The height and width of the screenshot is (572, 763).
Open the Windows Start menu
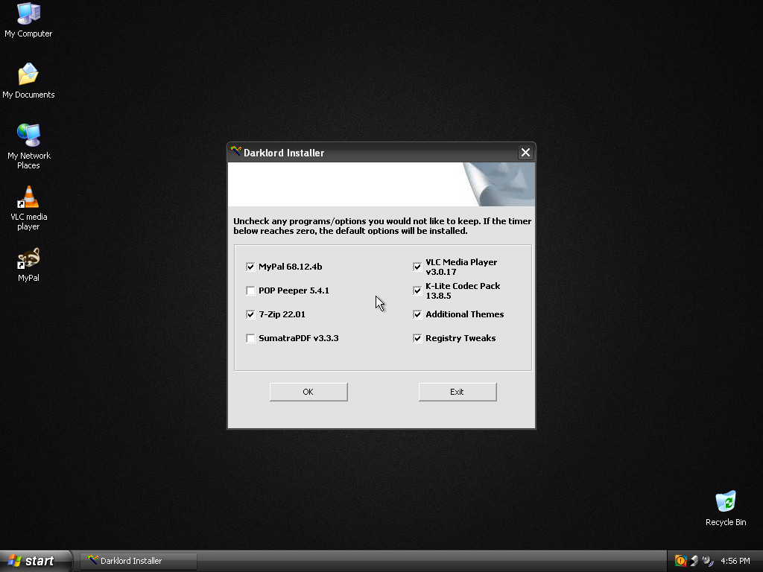click(x=35, y=561)
